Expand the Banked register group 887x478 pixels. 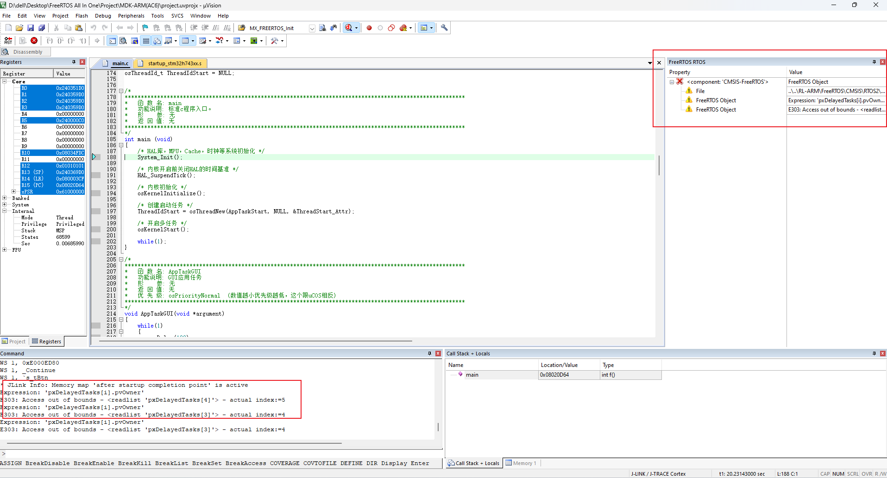pos(5,198)
